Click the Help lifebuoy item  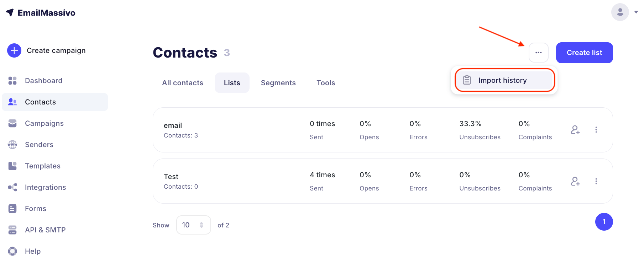tap(13, 251)
